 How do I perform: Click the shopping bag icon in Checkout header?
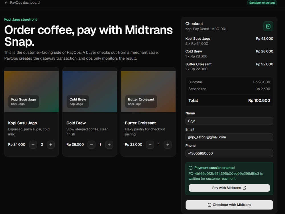pyautogui.click(x=268, y=26)
